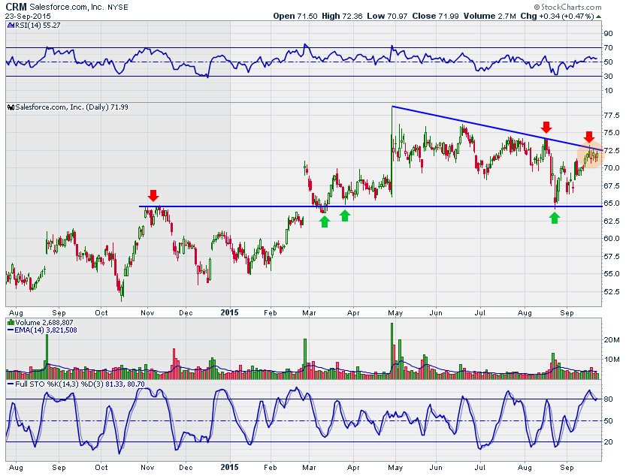Click the RSI(14) legend icon
The width and height of the screenshot is (629, 476).
(x=11, y=26)
